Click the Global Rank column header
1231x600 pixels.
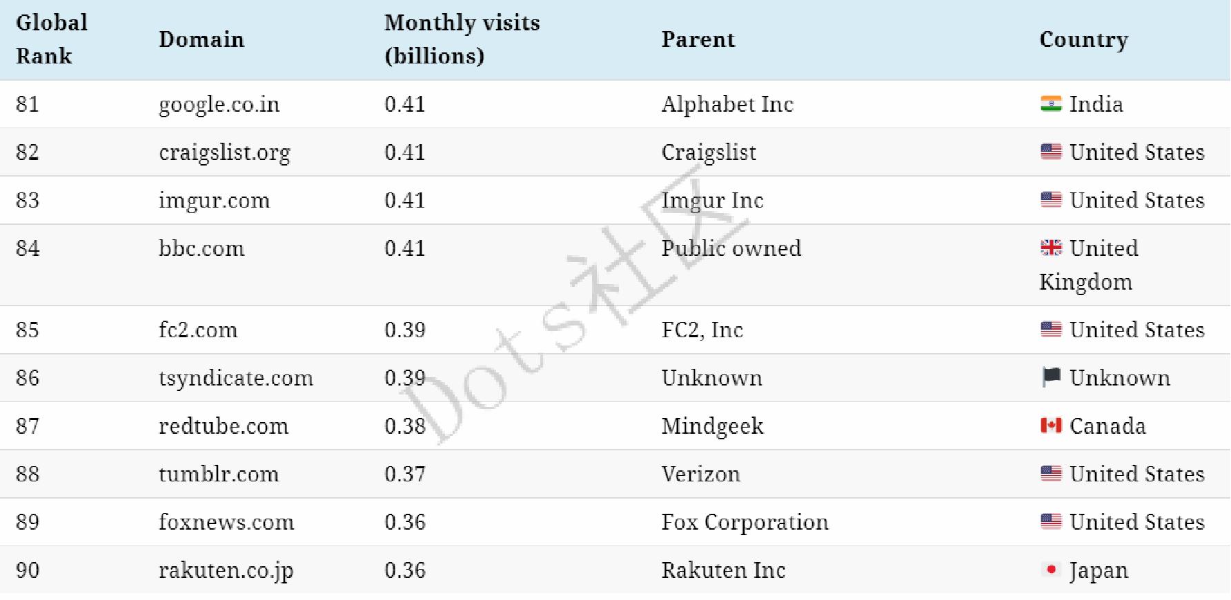click(52, 39)
